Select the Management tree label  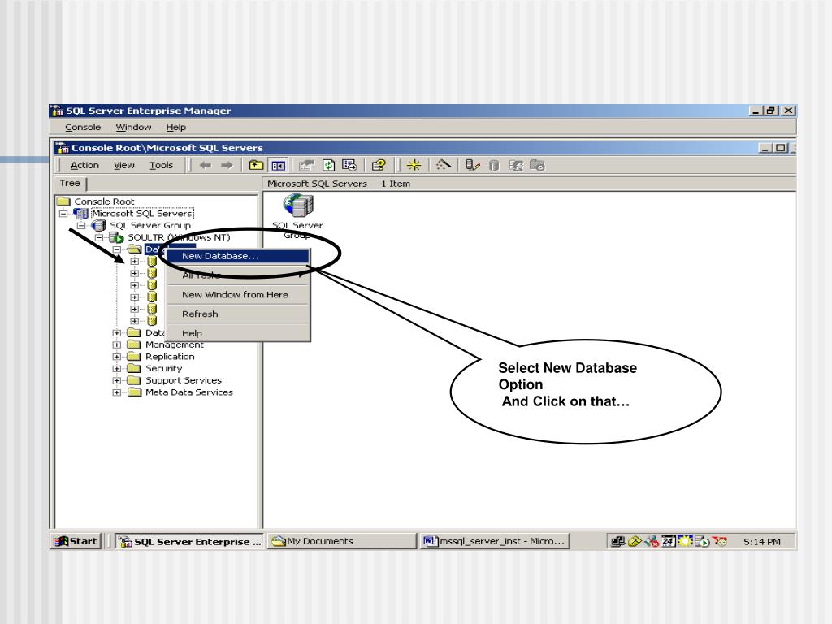point(175,344)
